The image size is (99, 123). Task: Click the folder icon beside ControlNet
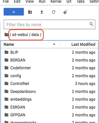pyautogui.click(x=7, y=83)
